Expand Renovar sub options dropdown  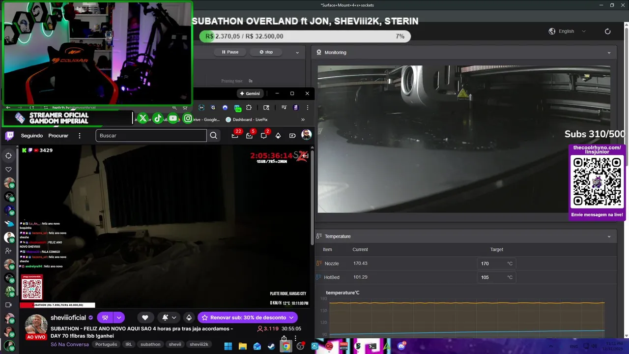click(x=292, y=318)
